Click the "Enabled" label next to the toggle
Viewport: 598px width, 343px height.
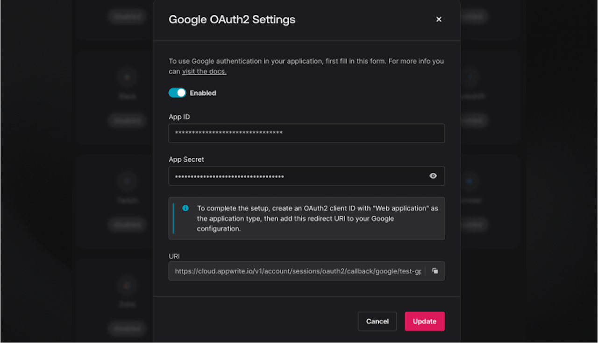point(203,93)
